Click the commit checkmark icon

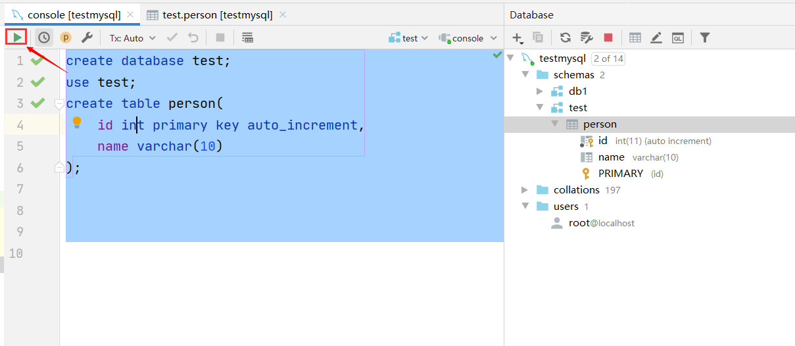pos(172,37)
